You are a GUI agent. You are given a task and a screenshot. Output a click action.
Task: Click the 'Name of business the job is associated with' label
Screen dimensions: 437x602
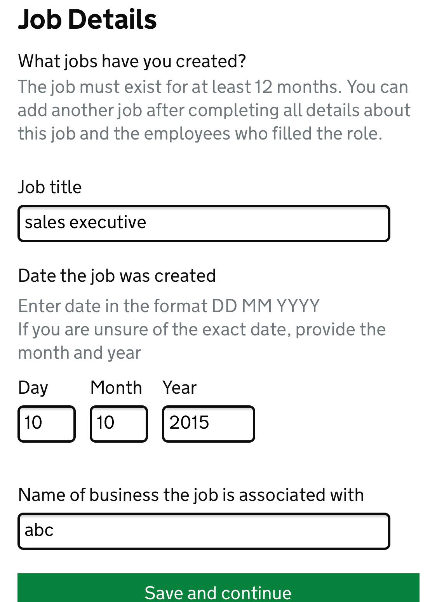click(x=191, y=495)
